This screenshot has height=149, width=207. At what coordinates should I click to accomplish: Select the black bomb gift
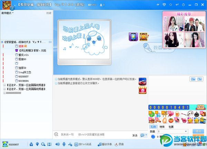pos(197,114)
